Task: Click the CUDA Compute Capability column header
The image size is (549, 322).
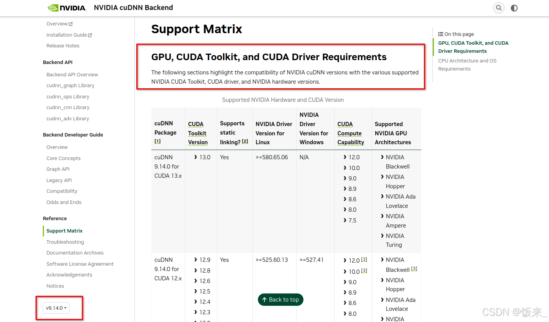Action: [351, 133]
